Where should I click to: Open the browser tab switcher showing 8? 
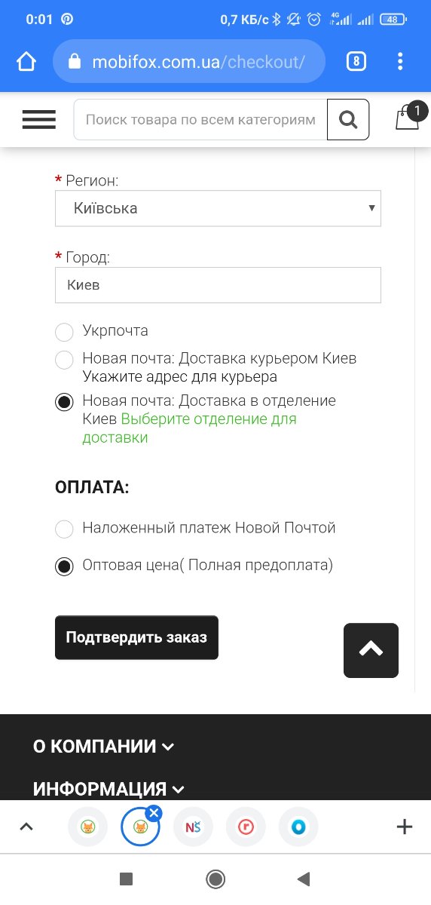tap(356, 62)
